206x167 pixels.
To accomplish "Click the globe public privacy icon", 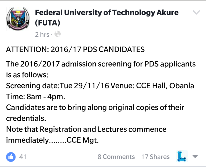I will (58, 34).
